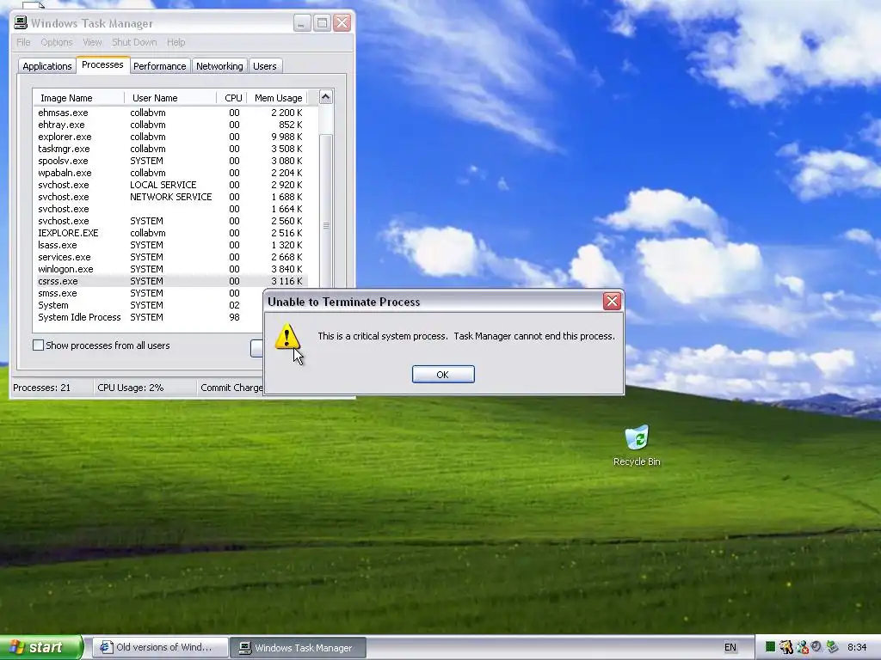The width and height of the screenshot is (881, 660).
Task: Select the System Idle Process row
Action: click(150, 317)
